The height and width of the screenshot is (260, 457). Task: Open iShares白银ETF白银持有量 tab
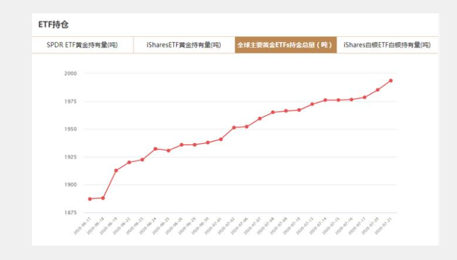(x=387, y=45)
